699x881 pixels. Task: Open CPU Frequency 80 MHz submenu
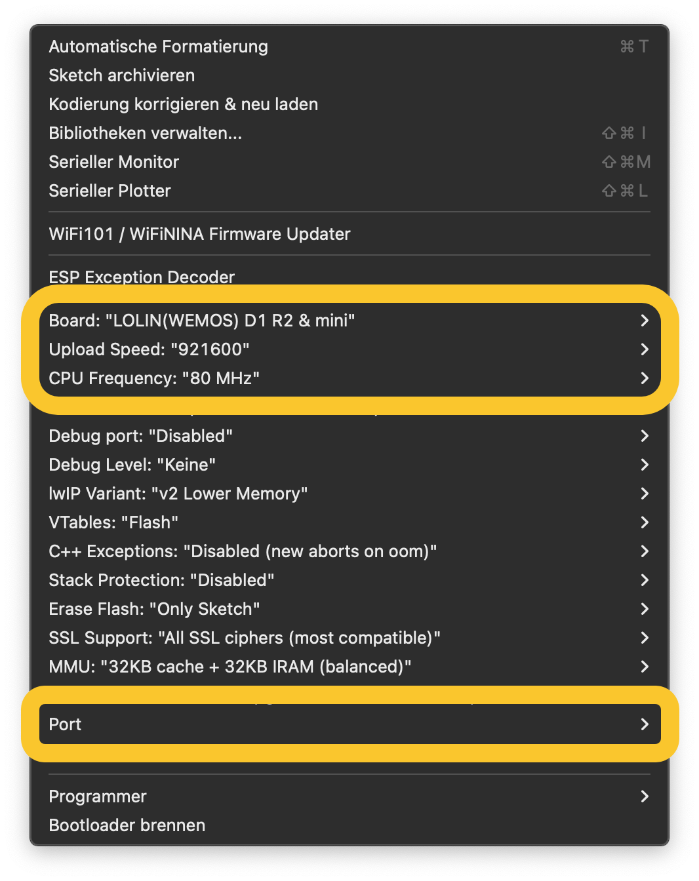[x=154, y=378]
